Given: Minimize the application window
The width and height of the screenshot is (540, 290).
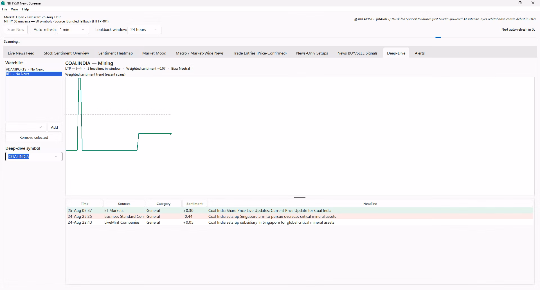Looking at the screenshot, I should coord(507,3).
